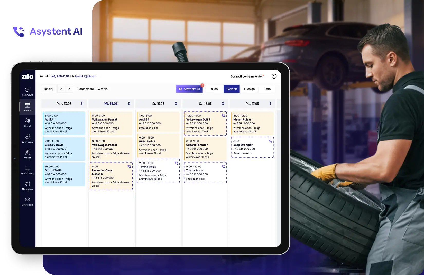Click the appointment count 1 on Pią. 17.05
This screenshot has width=424, height=275.
pos(270,104)
